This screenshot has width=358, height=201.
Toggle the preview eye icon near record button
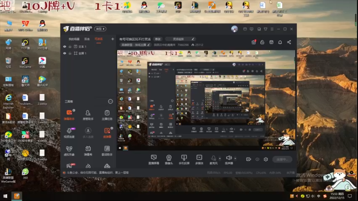[257, 159]
